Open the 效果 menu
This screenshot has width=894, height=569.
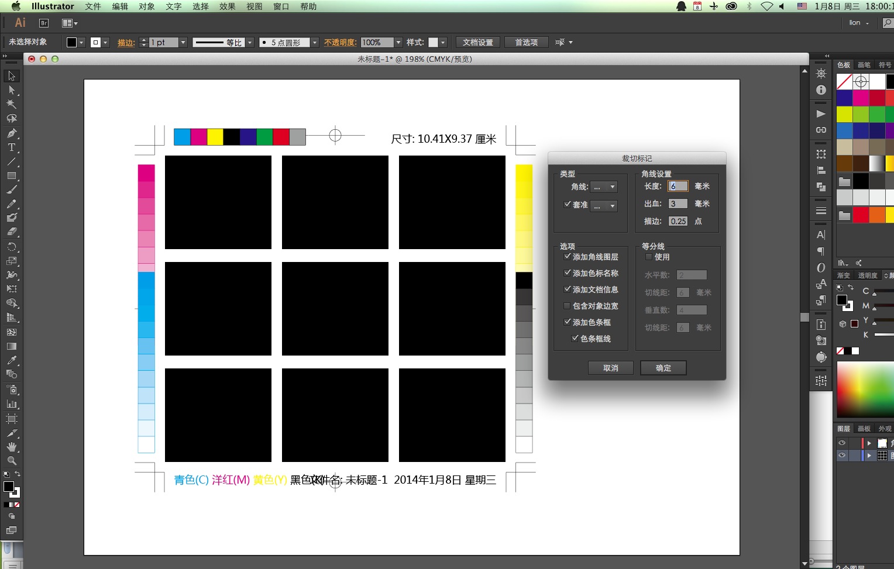[227, 6]
